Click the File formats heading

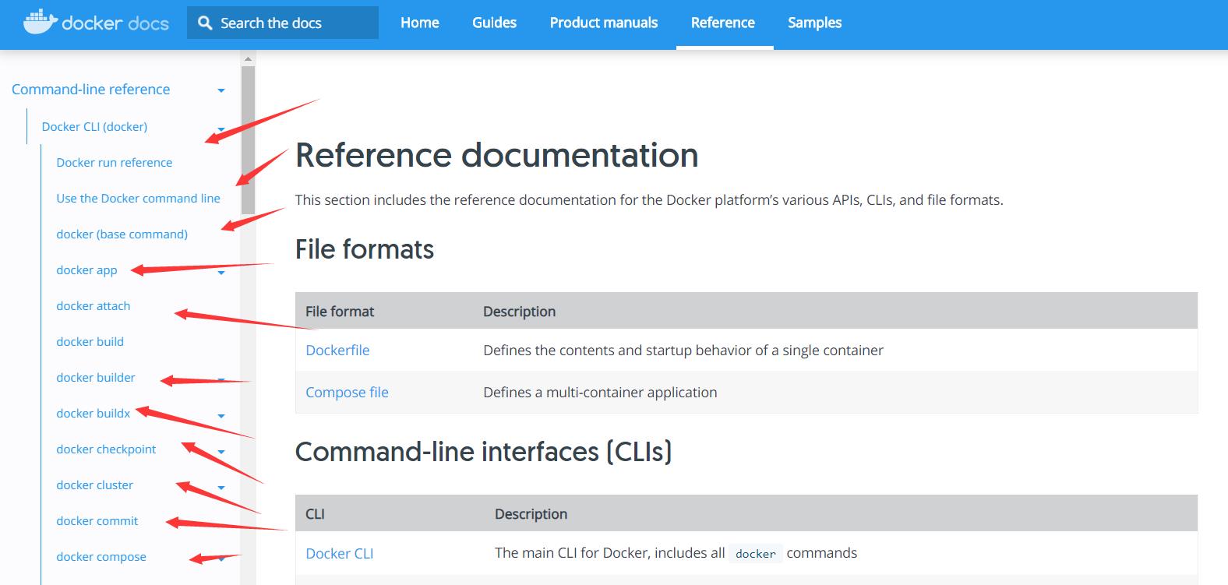click(x=365, y=249)
